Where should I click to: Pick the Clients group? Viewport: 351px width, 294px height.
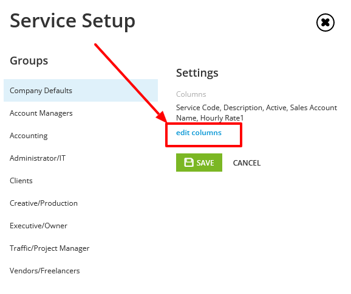(81, 181)
